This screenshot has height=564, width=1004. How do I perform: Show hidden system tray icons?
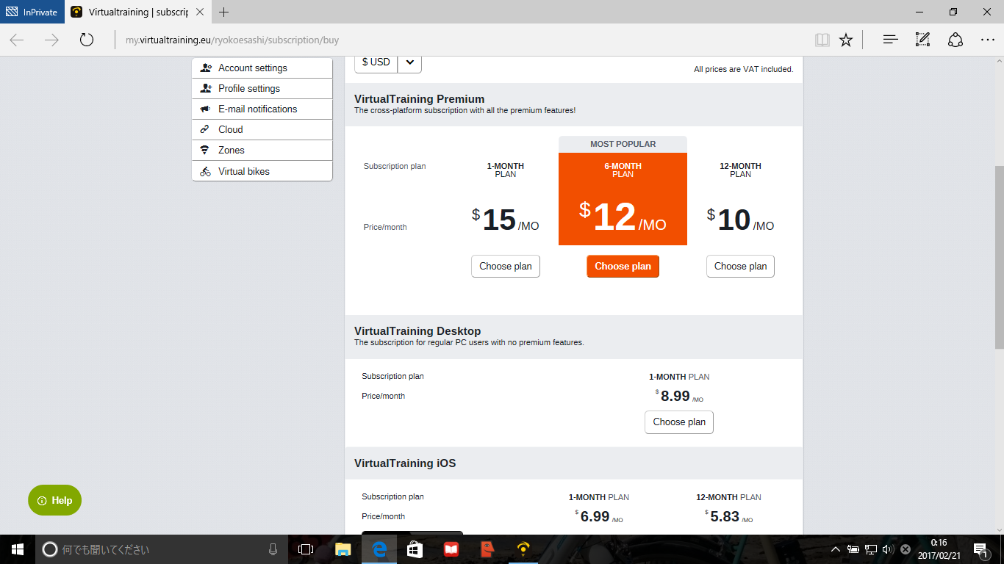coord(835,549)
